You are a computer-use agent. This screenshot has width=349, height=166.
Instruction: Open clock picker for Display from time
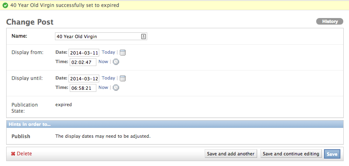tap(116, 62)
